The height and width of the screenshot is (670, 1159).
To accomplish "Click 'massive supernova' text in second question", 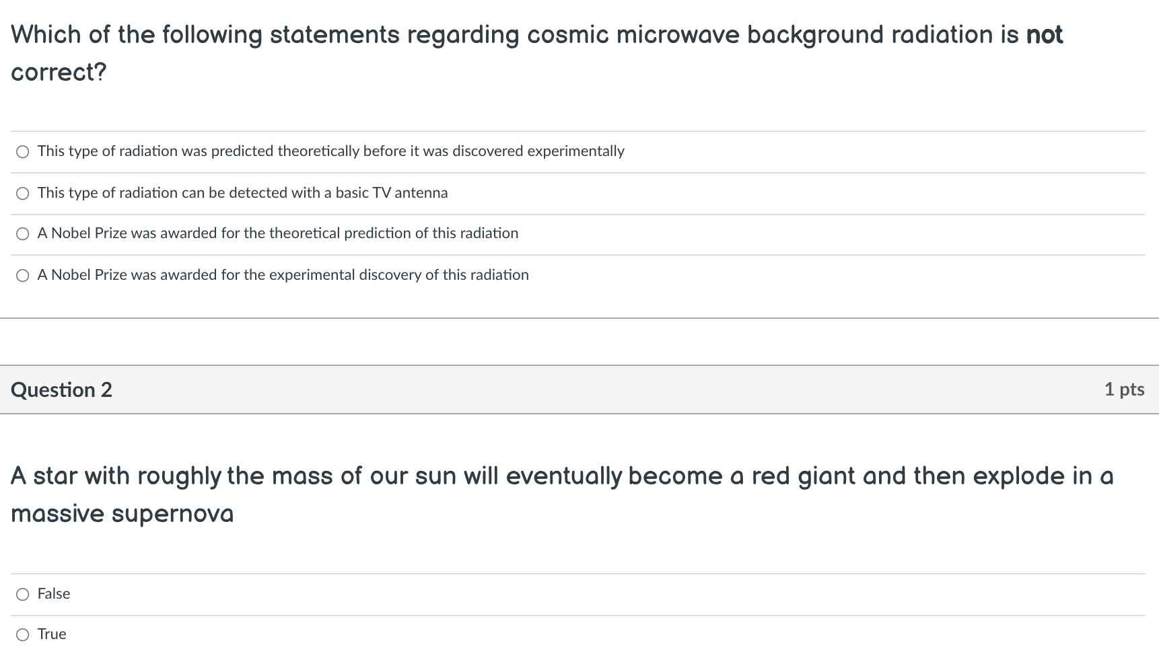I will 122,514.
